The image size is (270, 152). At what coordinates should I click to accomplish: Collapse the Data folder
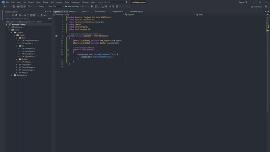point(17,38)
